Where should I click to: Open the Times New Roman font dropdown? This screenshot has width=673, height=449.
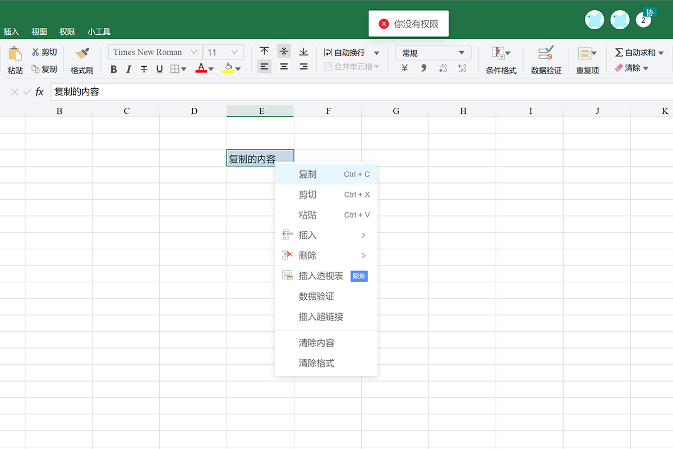coord(155,52)
